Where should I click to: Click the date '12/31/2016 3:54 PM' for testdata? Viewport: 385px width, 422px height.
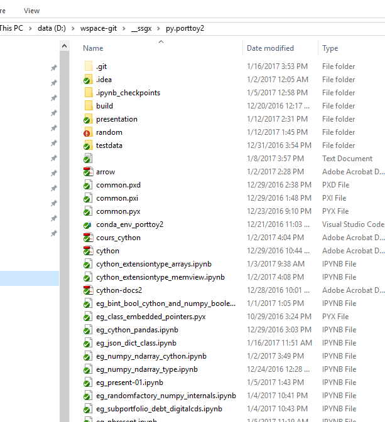pos(279,145)
